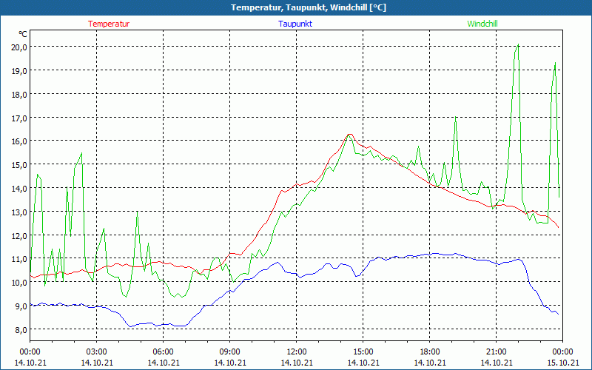Click the 12:00 time axis label
The width and height of the screenshot is (592, 370).
point(297,352)
